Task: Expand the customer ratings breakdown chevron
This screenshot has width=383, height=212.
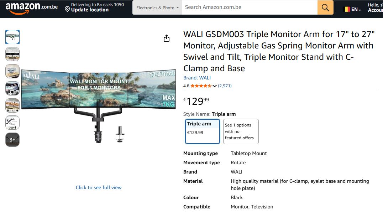Action: 215,86
